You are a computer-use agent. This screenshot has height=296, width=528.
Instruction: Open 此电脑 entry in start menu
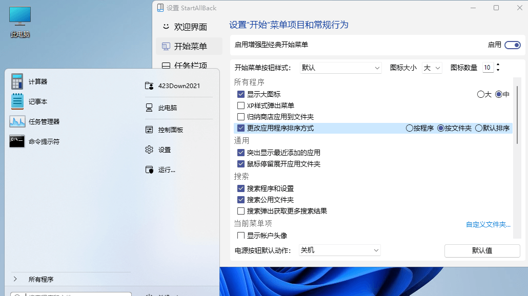(x=179, y=108)
